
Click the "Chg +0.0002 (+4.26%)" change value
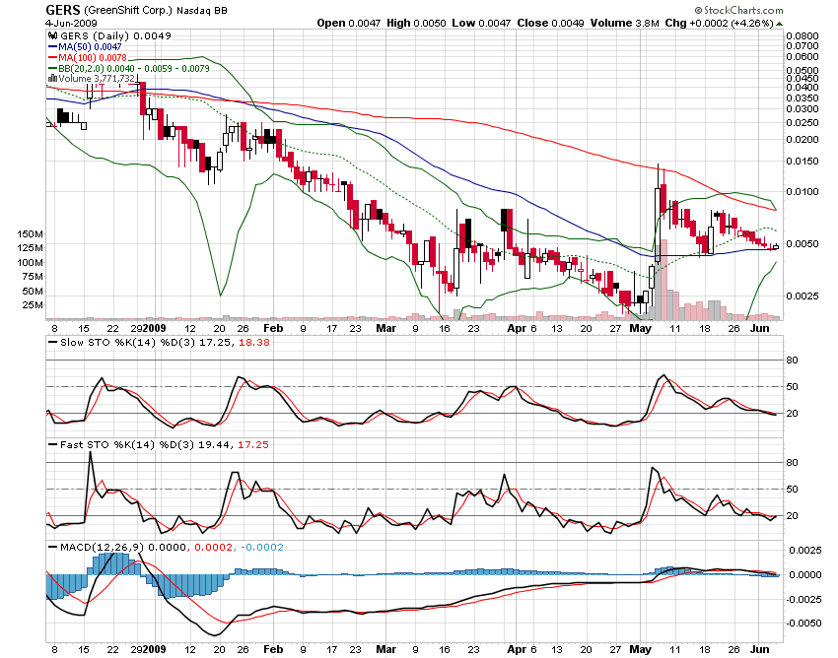pyautogui.click(x=720, y=23)
